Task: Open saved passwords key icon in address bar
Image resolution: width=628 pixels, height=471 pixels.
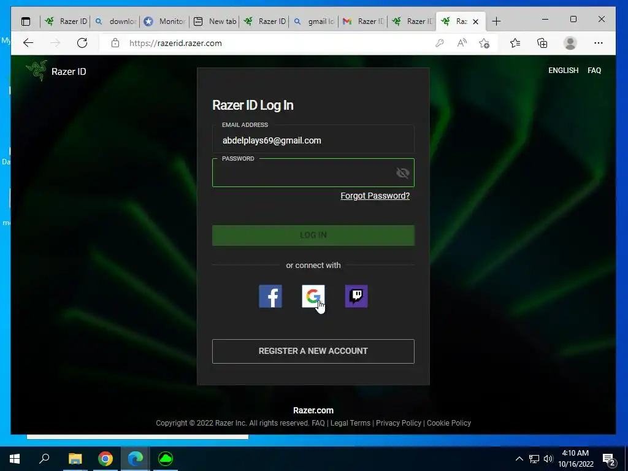Action: (x=439, y=43)
